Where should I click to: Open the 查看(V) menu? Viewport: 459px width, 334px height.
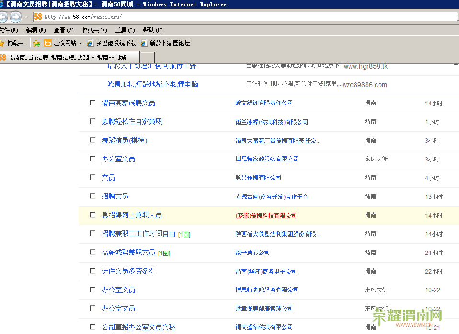click(x=64, y=30)
